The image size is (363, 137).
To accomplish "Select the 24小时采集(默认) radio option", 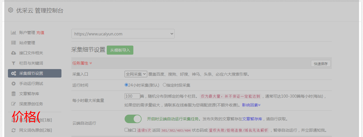I will 126,85.
